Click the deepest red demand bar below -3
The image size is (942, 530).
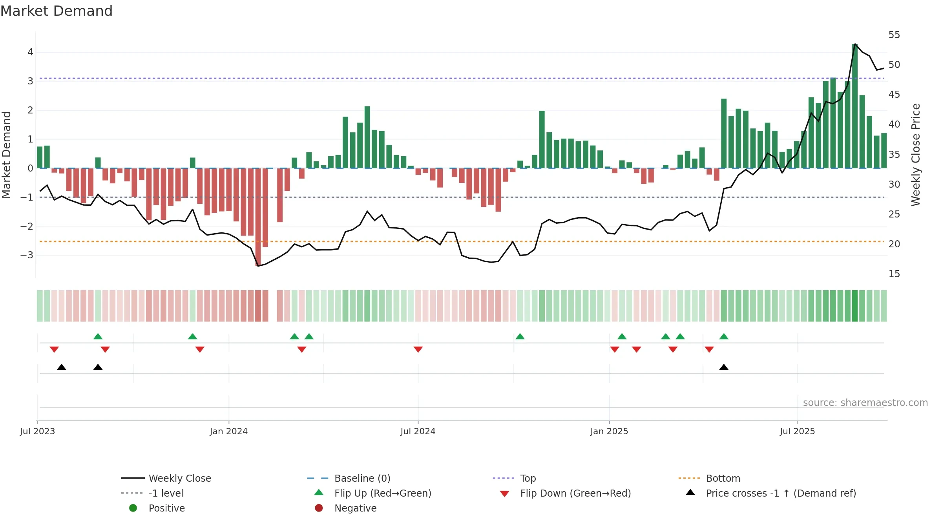pos(258,217)
